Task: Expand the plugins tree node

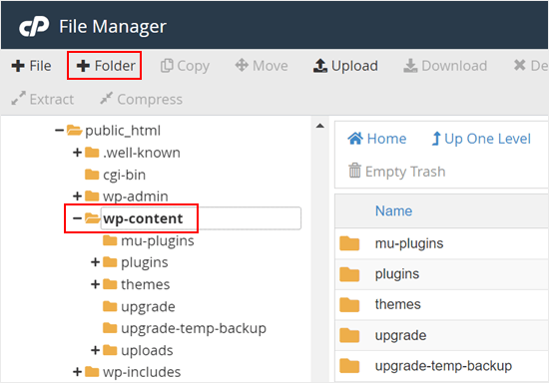Action: pyautogui.click(x=95, y=262)
